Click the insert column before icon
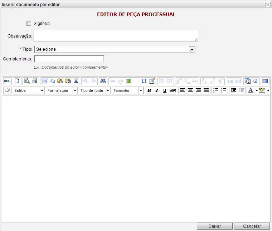272x231 pixels. click(205, 81)
